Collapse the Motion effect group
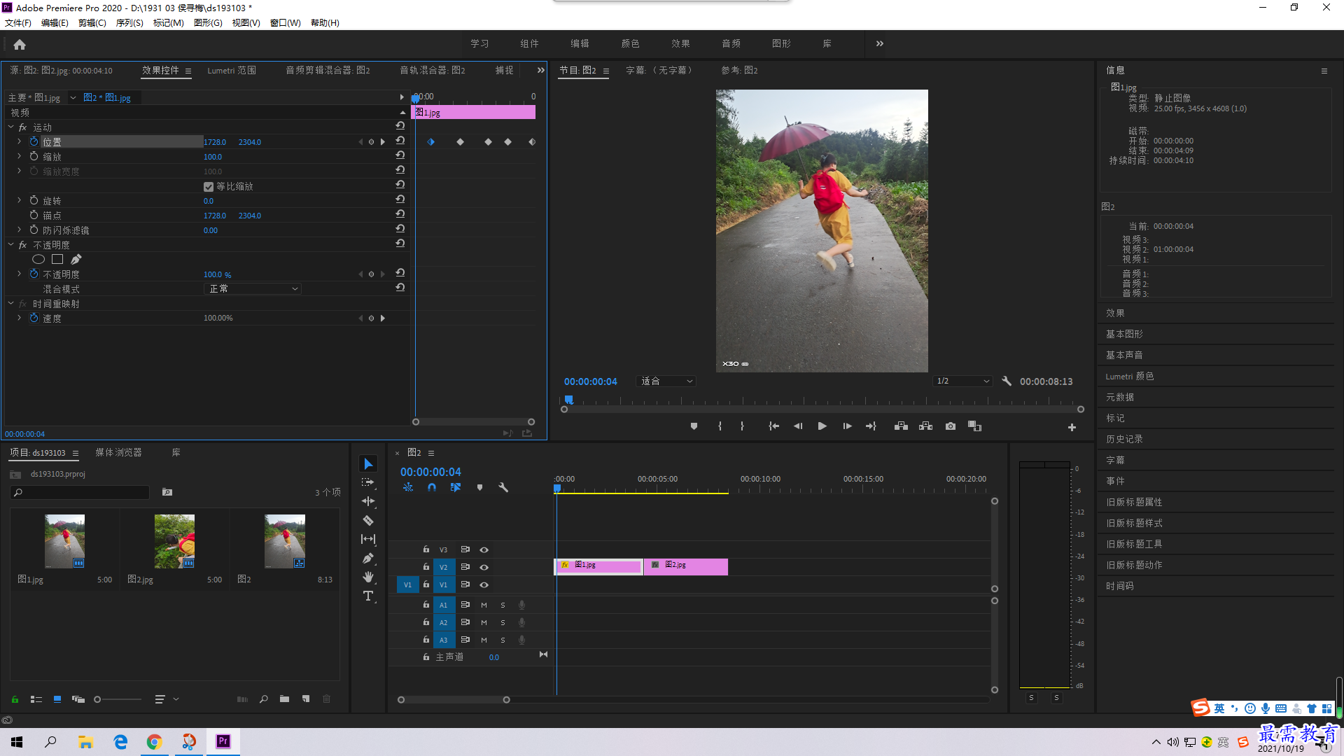 (10, 127)
